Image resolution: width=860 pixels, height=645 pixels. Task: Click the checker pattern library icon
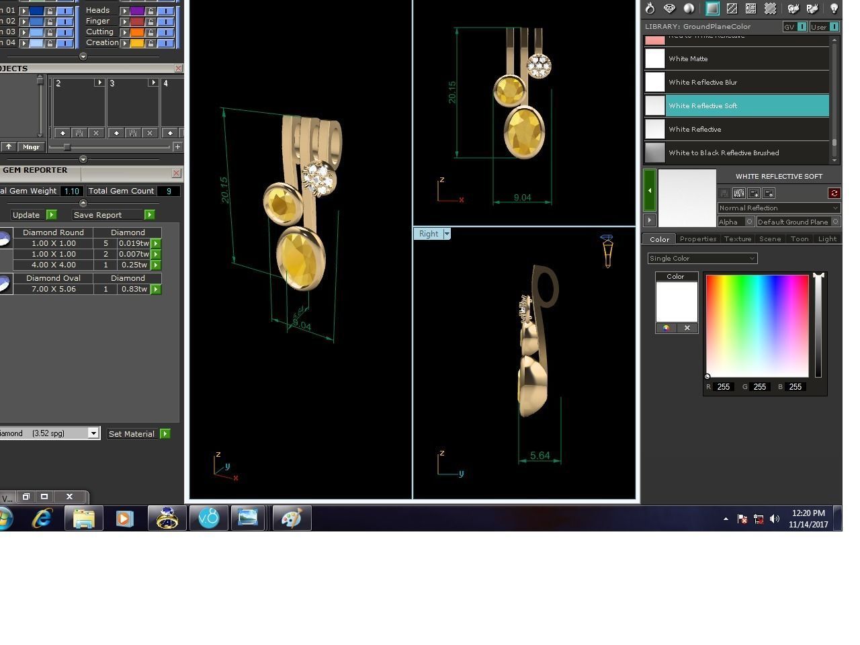click(x=750, y=9)
